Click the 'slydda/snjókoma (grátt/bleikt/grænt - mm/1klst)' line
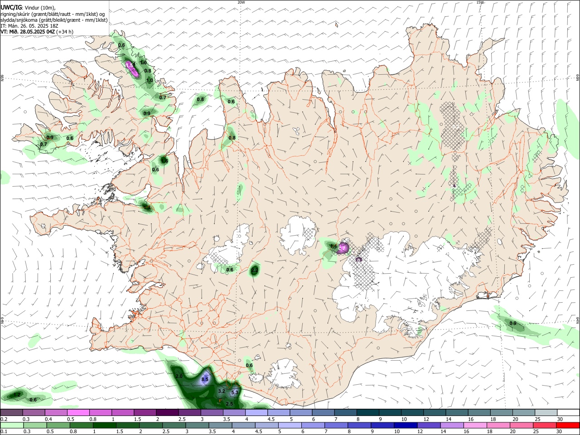 (x=54, y=20)
